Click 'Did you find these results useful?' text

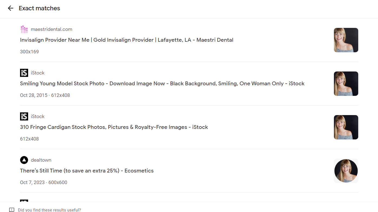(50, 210)
